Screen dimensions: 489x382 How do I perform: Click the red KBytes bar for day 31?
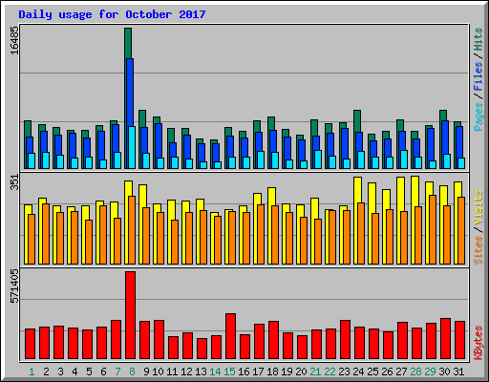459,340
